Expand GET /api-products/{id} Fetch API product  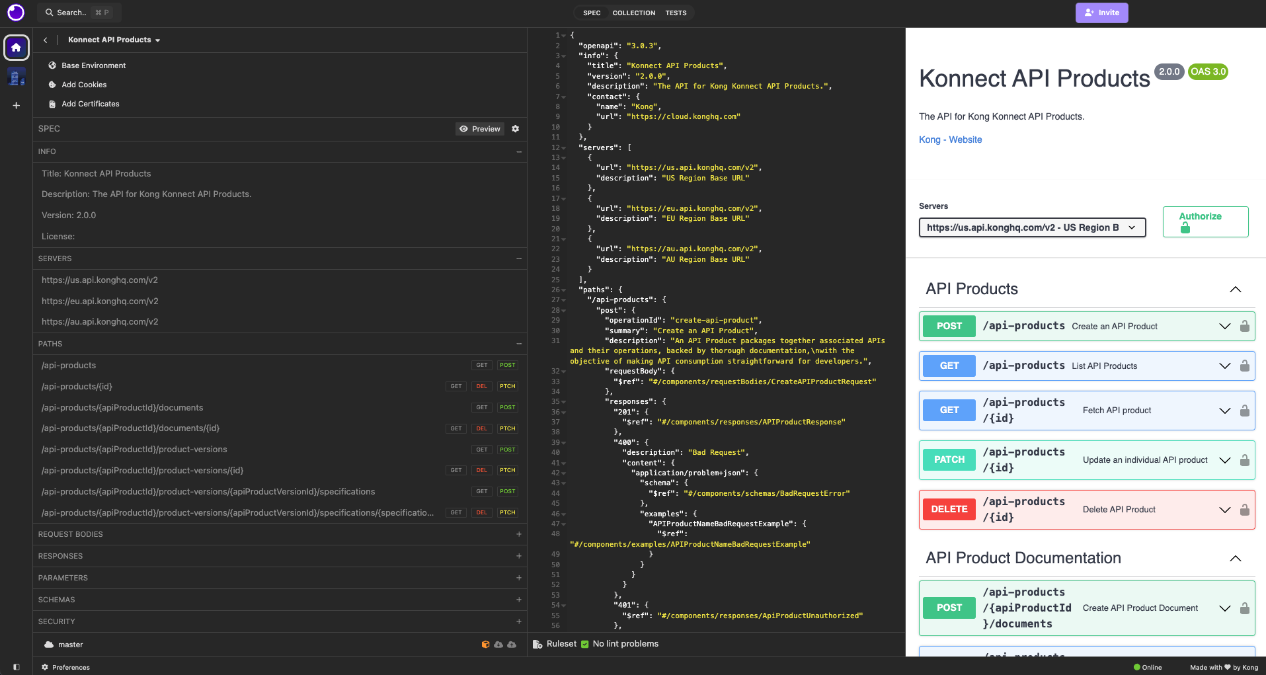coord(1224,411)
